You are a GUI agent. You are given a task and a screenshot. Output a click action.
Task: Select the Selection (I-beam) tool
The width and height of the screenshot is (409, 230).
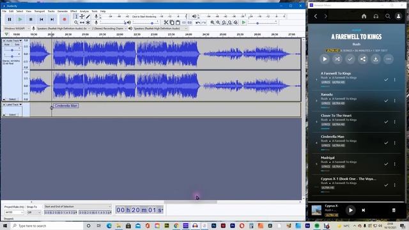click(76, 17)
